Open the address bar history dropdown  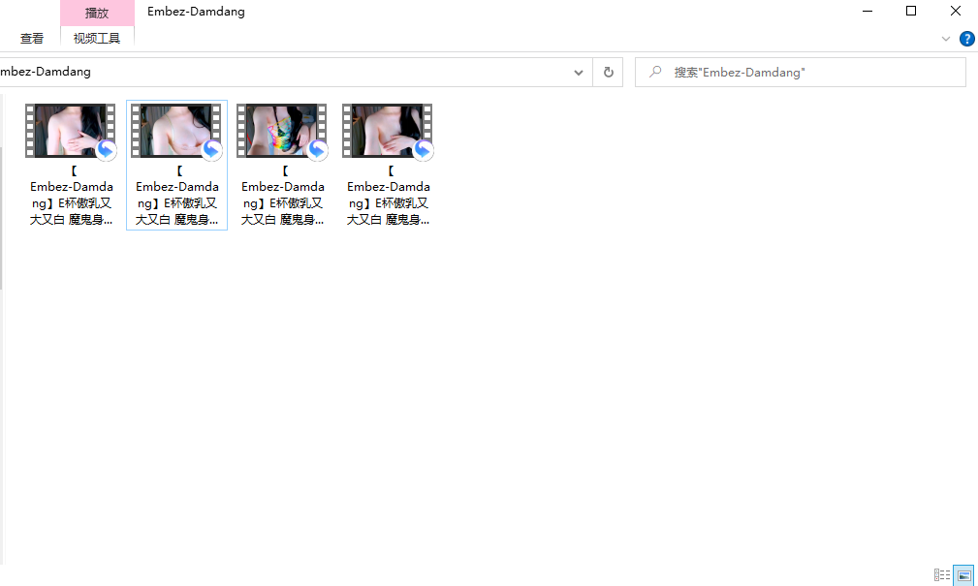point(579,73)
